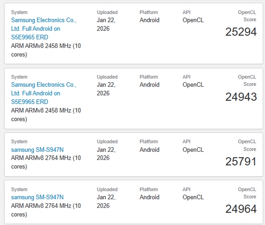The image size is (265, 225).
Task: Click upload date in the 25294 result card
Action: pos(106,24)
